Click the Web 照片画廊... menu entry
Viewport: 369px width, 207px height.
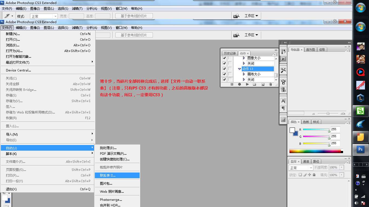point(117,192)
